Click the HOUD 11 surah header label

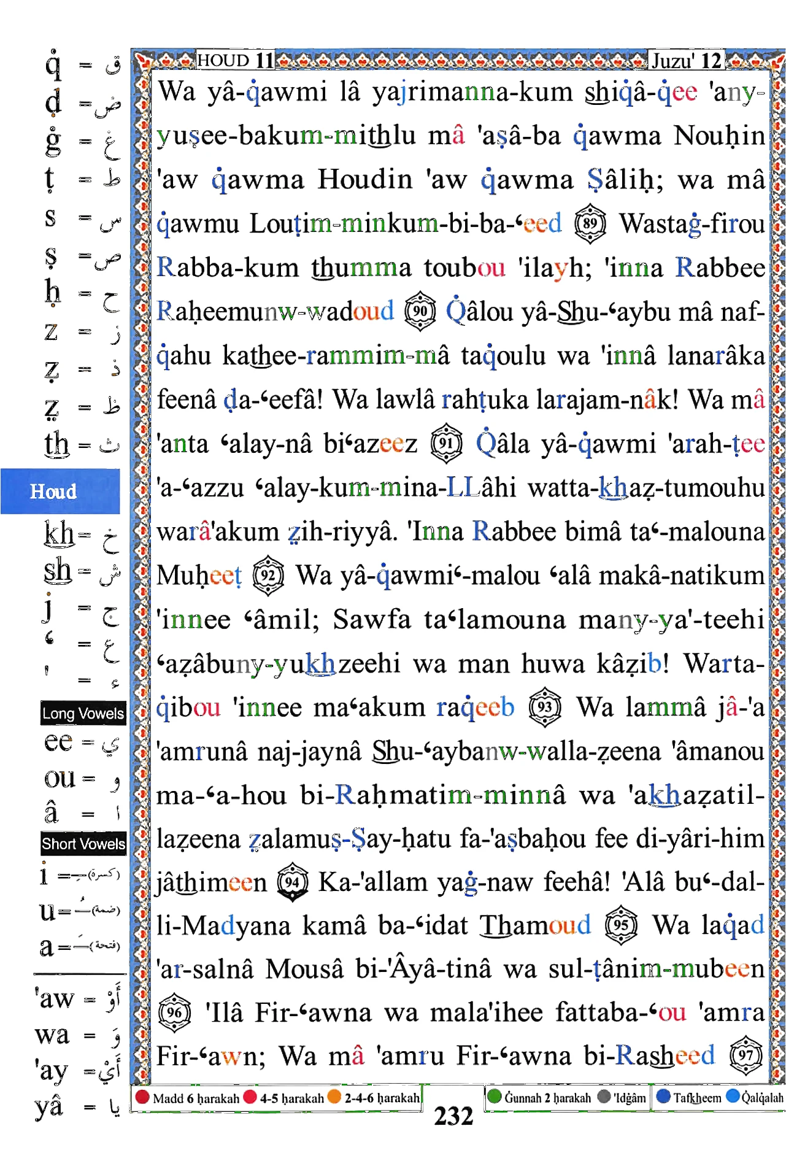coord(236,60)
